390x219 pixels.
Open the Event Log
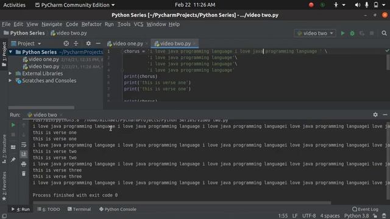[x=365, y=209]
